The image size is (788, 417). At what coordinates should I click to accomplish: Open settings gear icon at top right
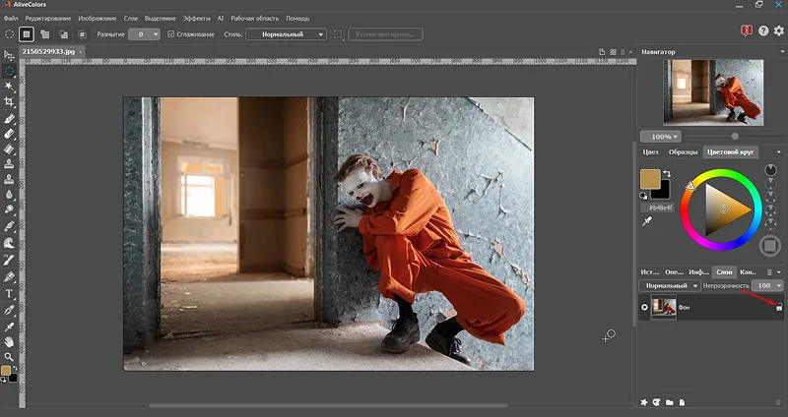pos(778,30)
